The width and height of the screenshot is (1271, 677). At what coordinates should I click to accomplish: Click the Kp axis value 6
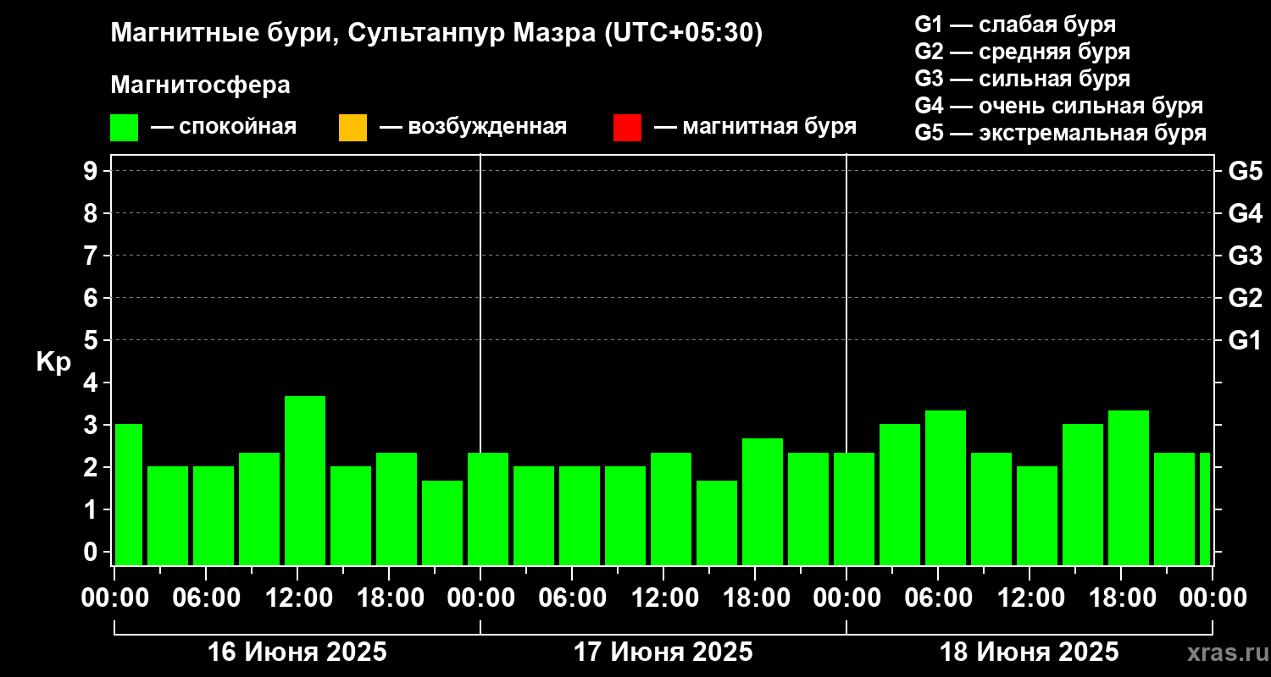92,298
